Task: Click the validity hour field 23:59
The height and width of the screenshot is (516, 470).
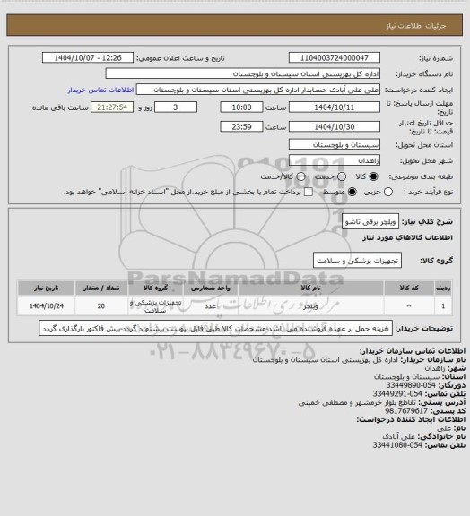Action: click(x=241, y=126)
